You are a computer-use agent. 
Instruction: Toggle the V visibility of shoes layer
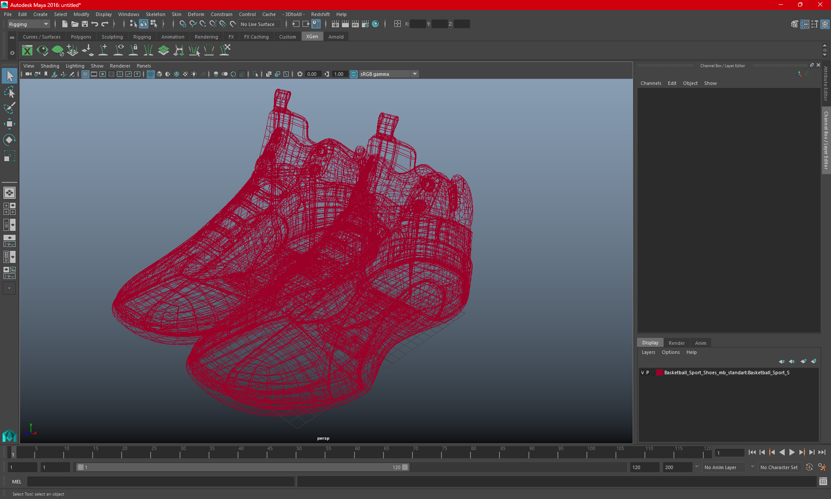642,373
